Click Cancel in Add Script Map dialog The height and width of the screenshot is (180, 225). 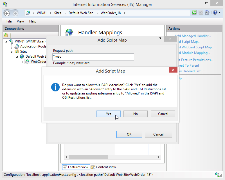tap(158, 134)
